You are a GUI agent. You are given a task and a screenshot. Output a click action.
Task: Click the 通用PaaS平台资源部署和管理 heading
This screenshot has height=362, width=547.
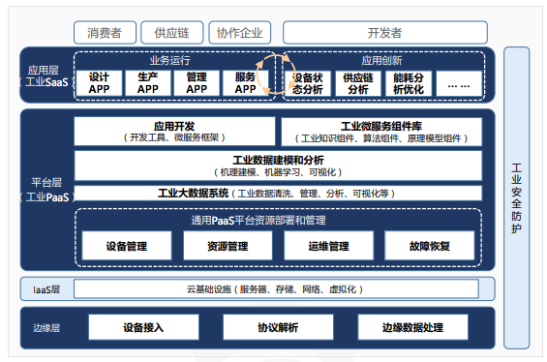(258, 220)
